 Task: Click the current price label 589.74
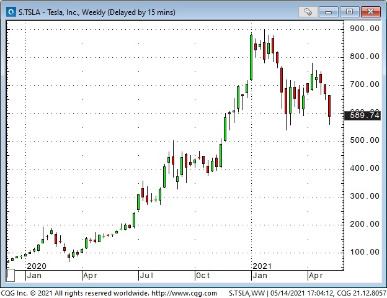(362, 115)
